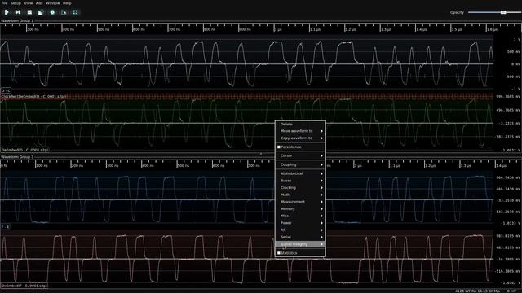Click the 500 mV axis label

click(514, 52)
